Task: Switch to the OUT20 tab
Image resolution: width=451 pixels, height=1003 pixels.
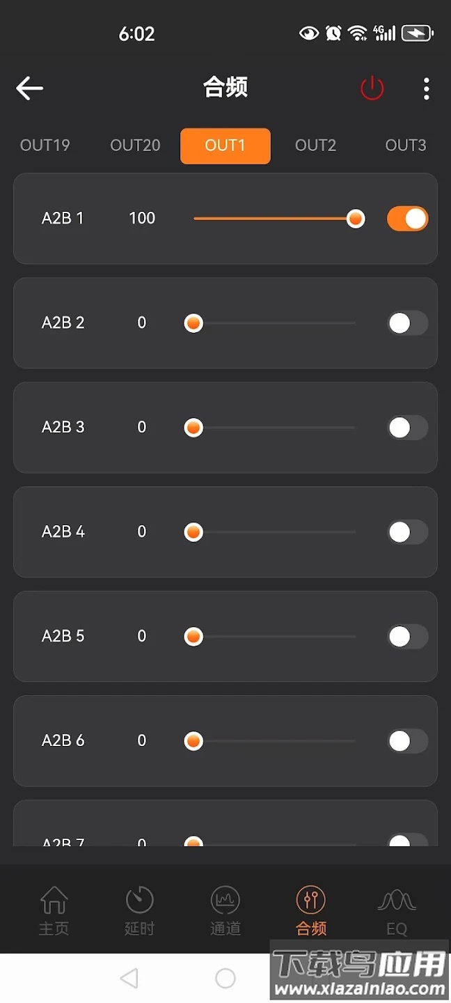Action: coord(135,146)
